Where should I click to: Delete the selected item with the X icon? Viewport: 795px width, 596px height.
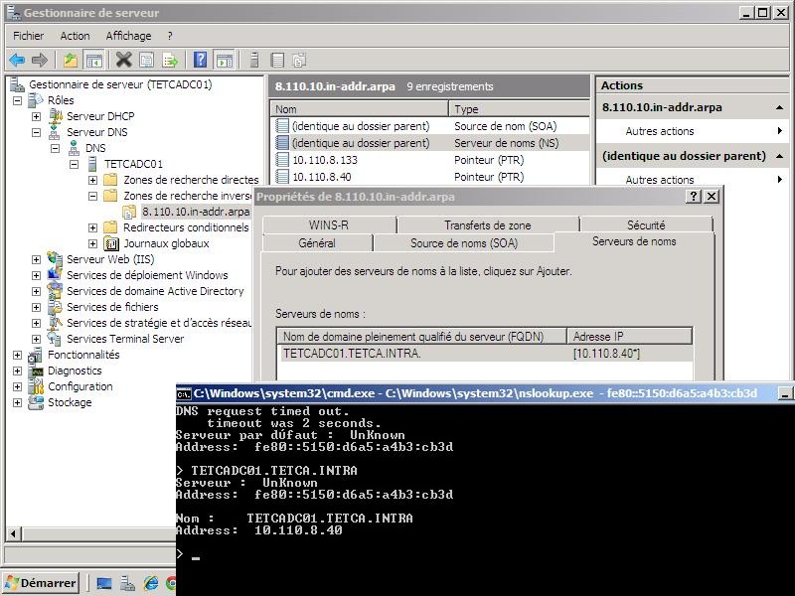[123, 61]
